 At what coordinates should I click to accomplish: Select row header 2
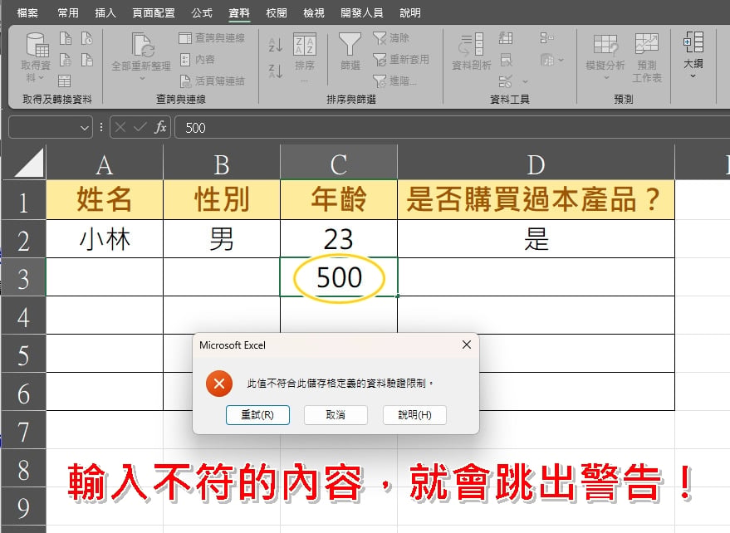coord(24,239)
